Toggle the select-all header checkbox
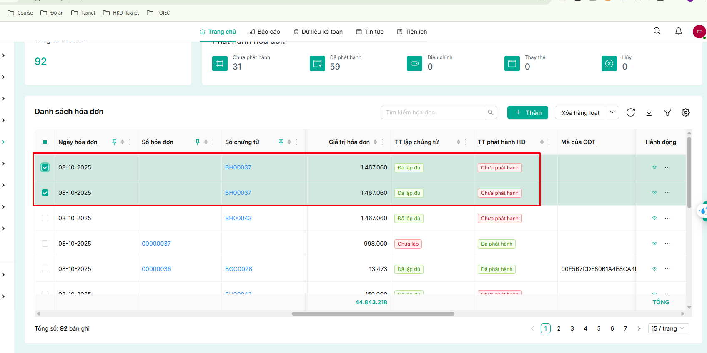Viewport: 707px width, 353px height. tap(45, 142)
